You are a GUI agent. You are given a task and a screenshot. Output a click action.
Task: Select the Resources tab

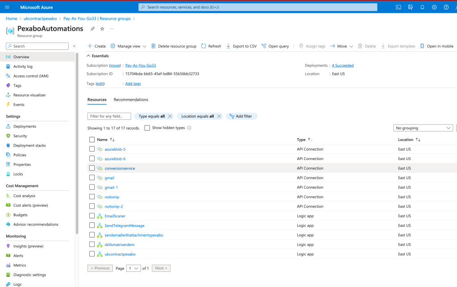(97, 99)
